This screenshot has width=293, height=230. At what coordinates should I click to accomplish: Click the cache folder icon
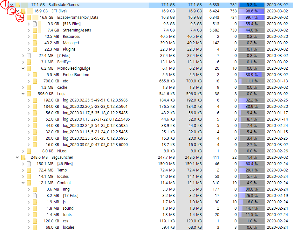[29, 87]
